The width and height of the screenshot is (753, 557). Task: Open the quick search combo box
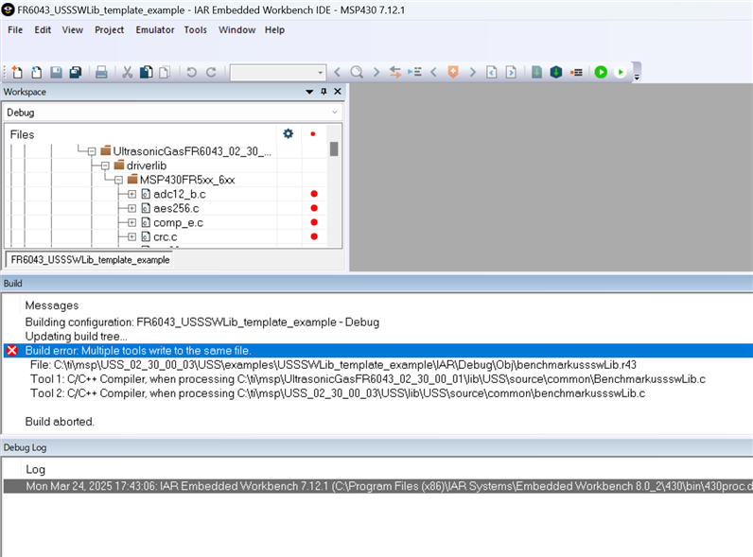pos(278,73)
